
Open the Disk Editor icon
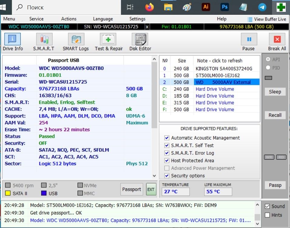(140, 39)
